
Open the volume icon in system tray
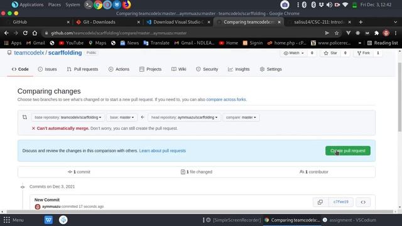tap(329, 4)
